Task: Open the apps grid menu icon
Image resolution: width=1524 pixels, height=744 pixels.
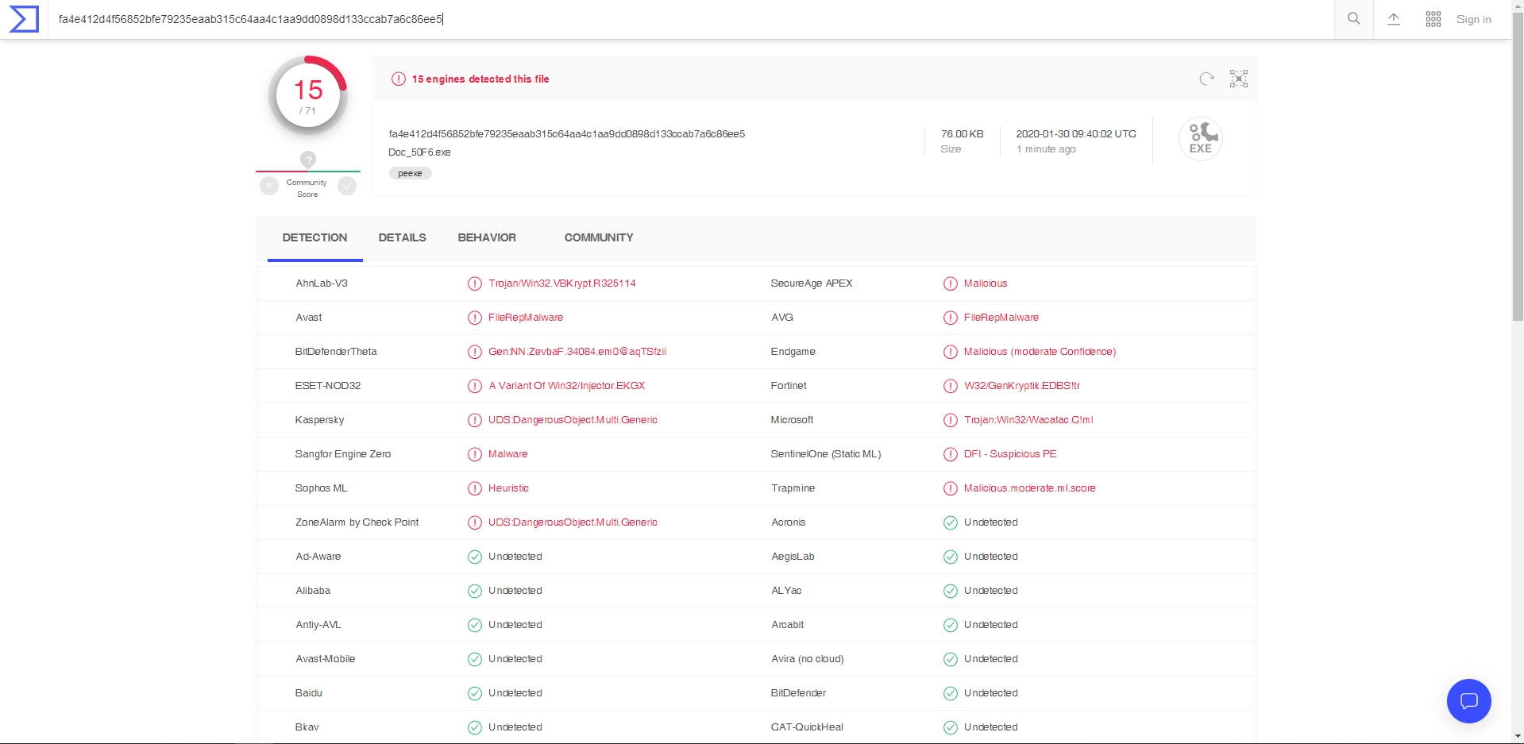Action: pyautogui.click(x=1433, y=19)
